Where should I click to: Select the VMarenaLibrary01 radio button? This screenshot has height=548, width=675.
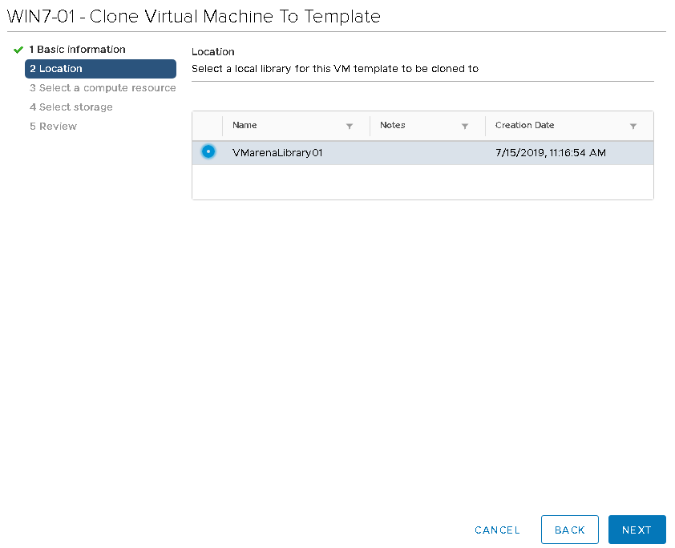208,152
